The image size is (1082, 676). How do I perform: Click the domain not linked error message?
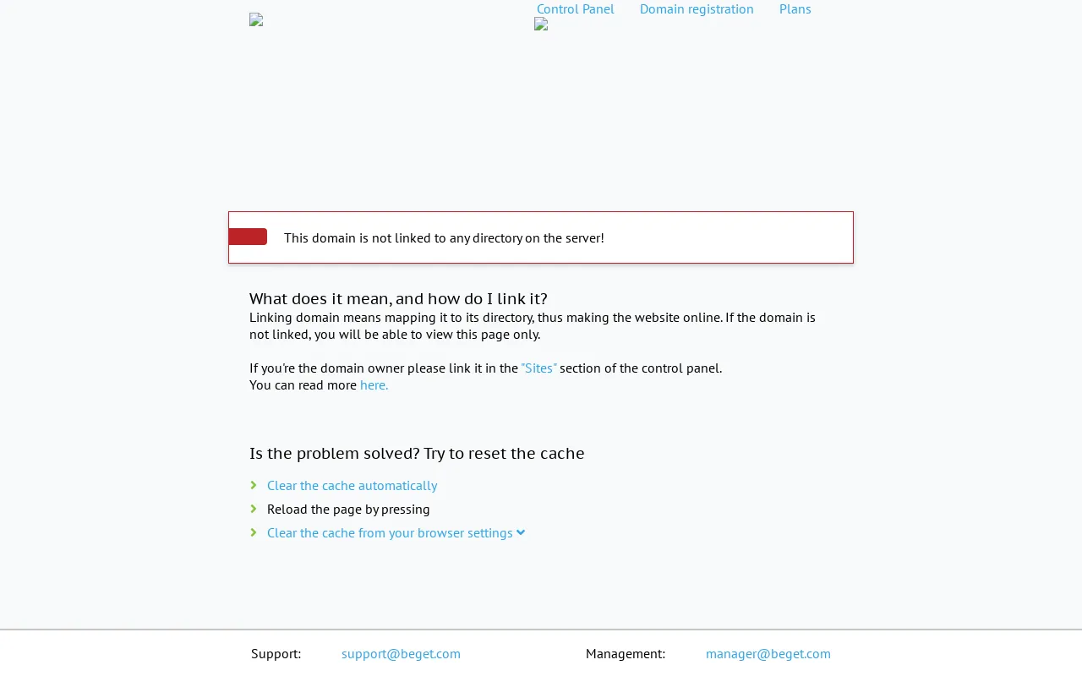[444, 237]
